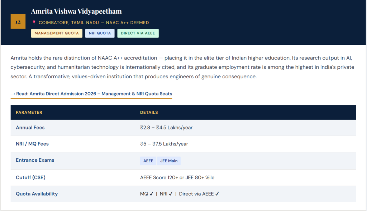Click the Amrita Vishwa Vidyapeetham heading
367x211 pixels.
(76, 11)
